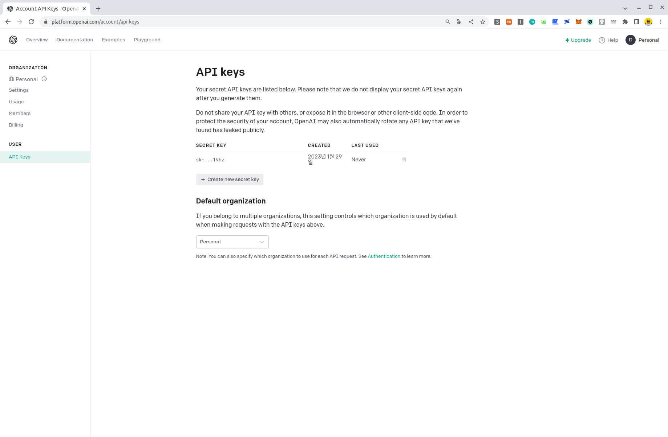Click the info icon next to Personal organization
This screenshot has width=668, height=437.
pyautogui.click(x=44, y=79)
